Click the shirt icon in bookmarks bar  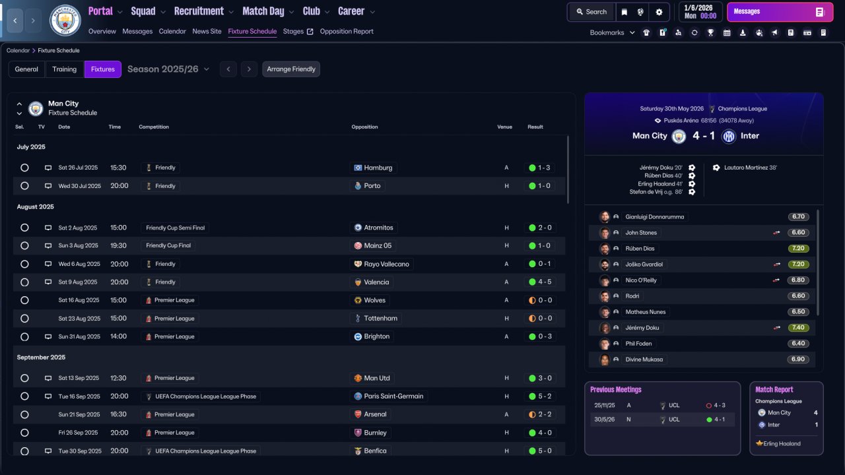[646, 32]
